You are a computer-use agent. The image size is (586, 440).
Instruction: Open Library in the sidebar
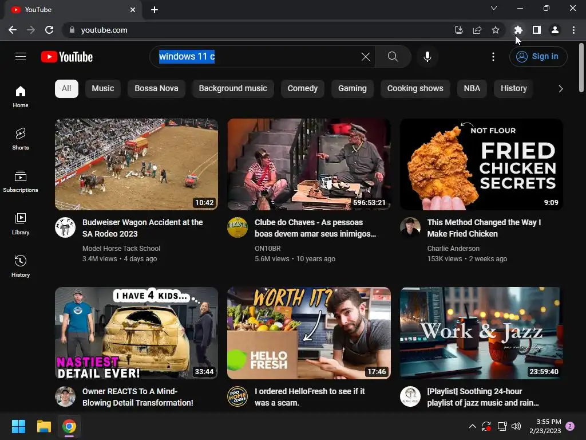tap(21, 224)
